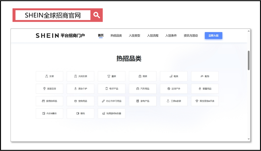Click the 内衣&睡衣 category icon
261x151 pixels.
(44, 113)
